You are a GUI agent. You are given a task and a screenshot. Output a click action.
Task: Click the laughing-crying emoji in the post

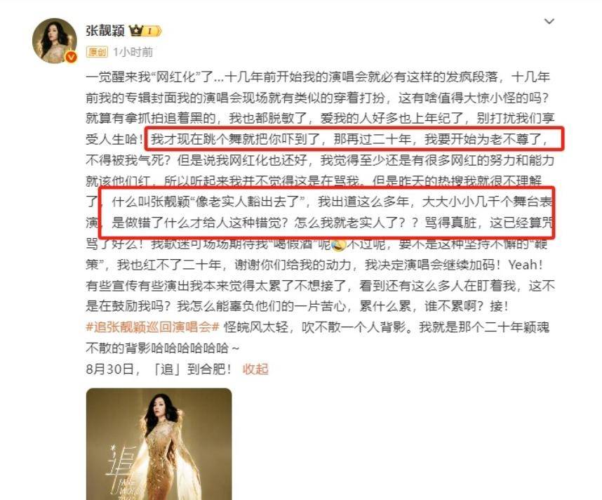coord(338,244)
